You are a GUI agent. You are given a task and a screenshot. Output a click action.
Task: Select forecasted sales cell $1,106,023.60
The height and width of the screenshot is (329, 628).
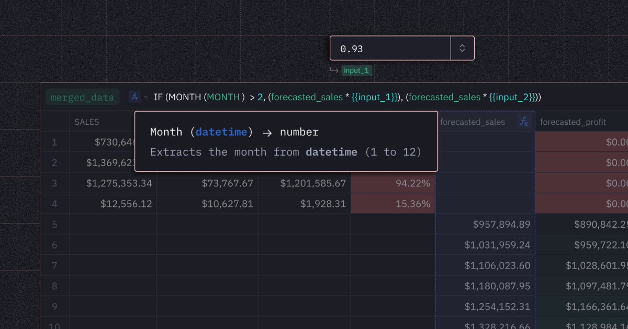[x=485, y=265]
